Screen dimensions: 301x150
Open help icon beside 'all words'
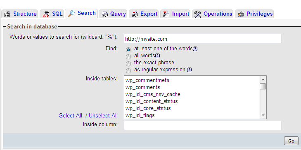pos(158,56)
